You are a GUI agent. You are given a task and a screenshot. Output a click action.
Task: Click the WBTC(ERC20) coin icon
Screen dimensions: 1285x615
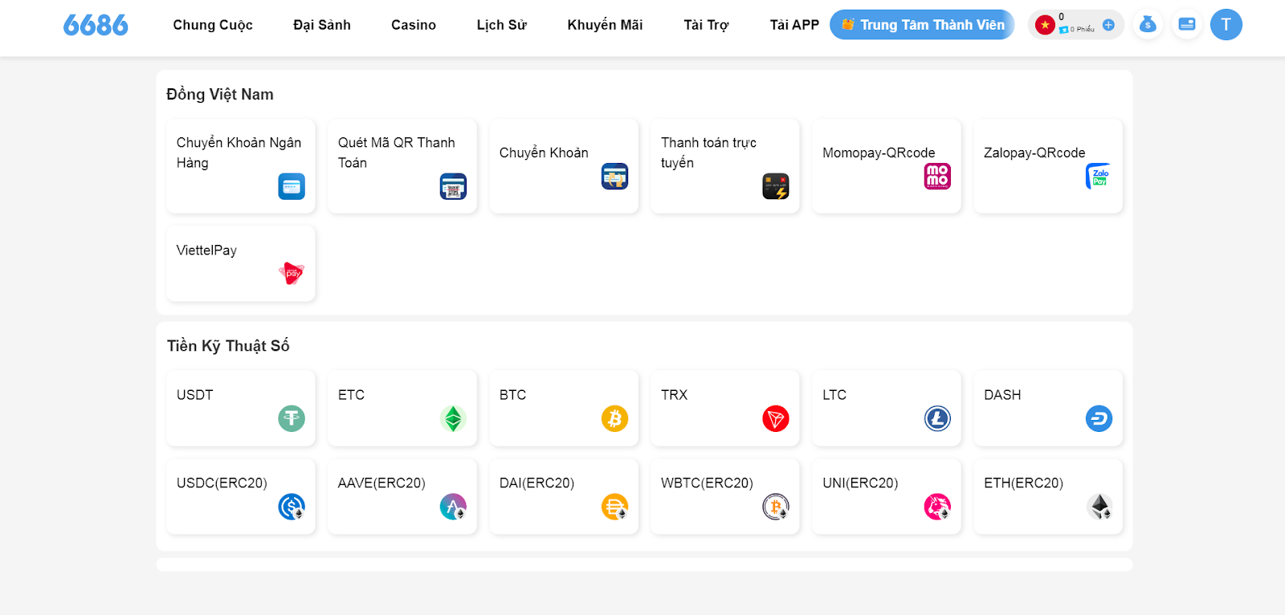pyautogui.click(x=776, y=507)
